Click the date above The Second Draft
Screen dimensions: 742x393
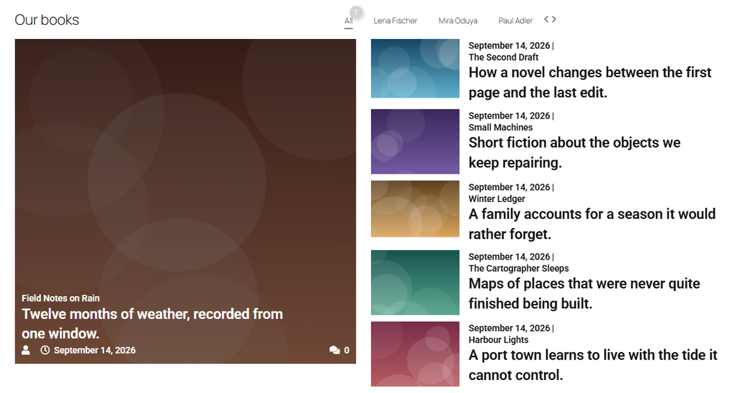pyautogui.click(x=509, y=46)
